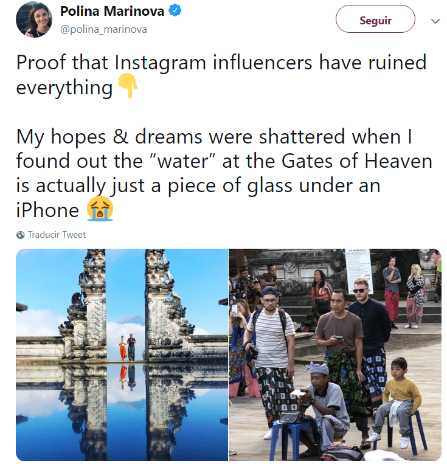Viewport: 447px width, 464px height.
Task: Click the globe icon beside Traducir Tweet
Action: point(21,235)
